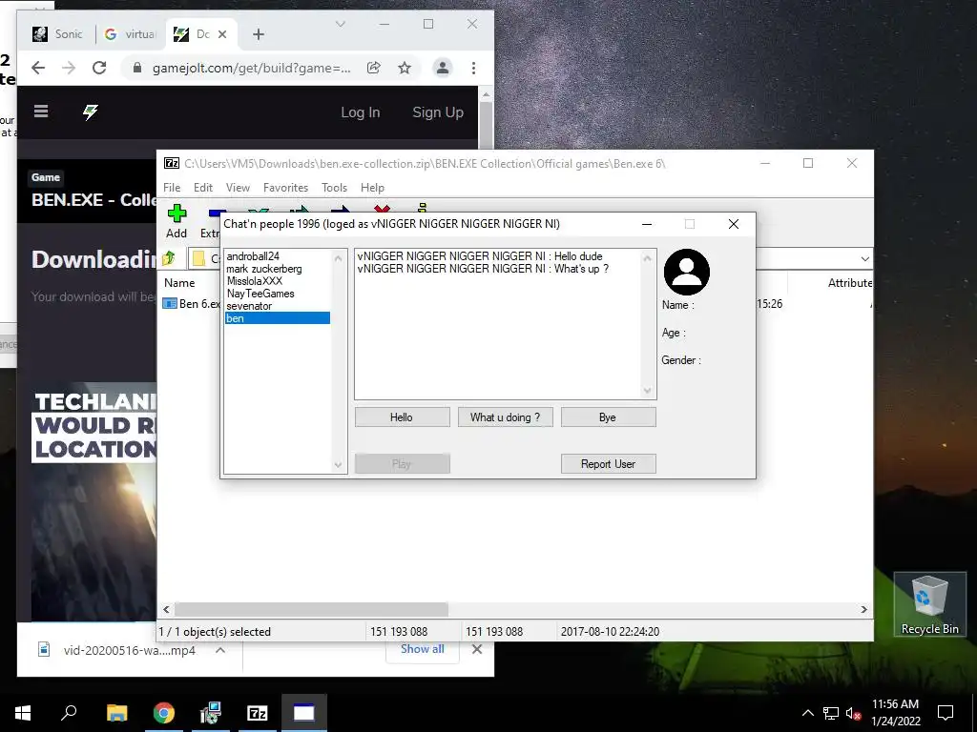Screen dimensions: 977x732
Task: Open the 7-Zip Tools menu
Action: pyautogui.click(x=335, y=188)
